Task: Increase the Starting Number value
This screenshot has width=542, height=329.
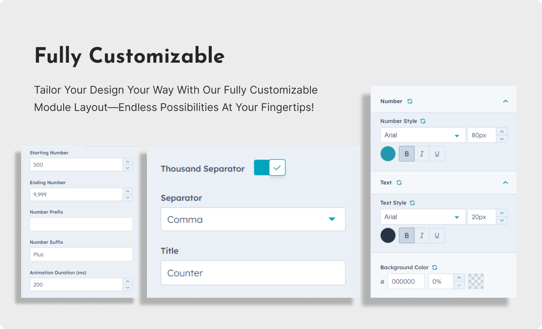Action: (127, 161)
